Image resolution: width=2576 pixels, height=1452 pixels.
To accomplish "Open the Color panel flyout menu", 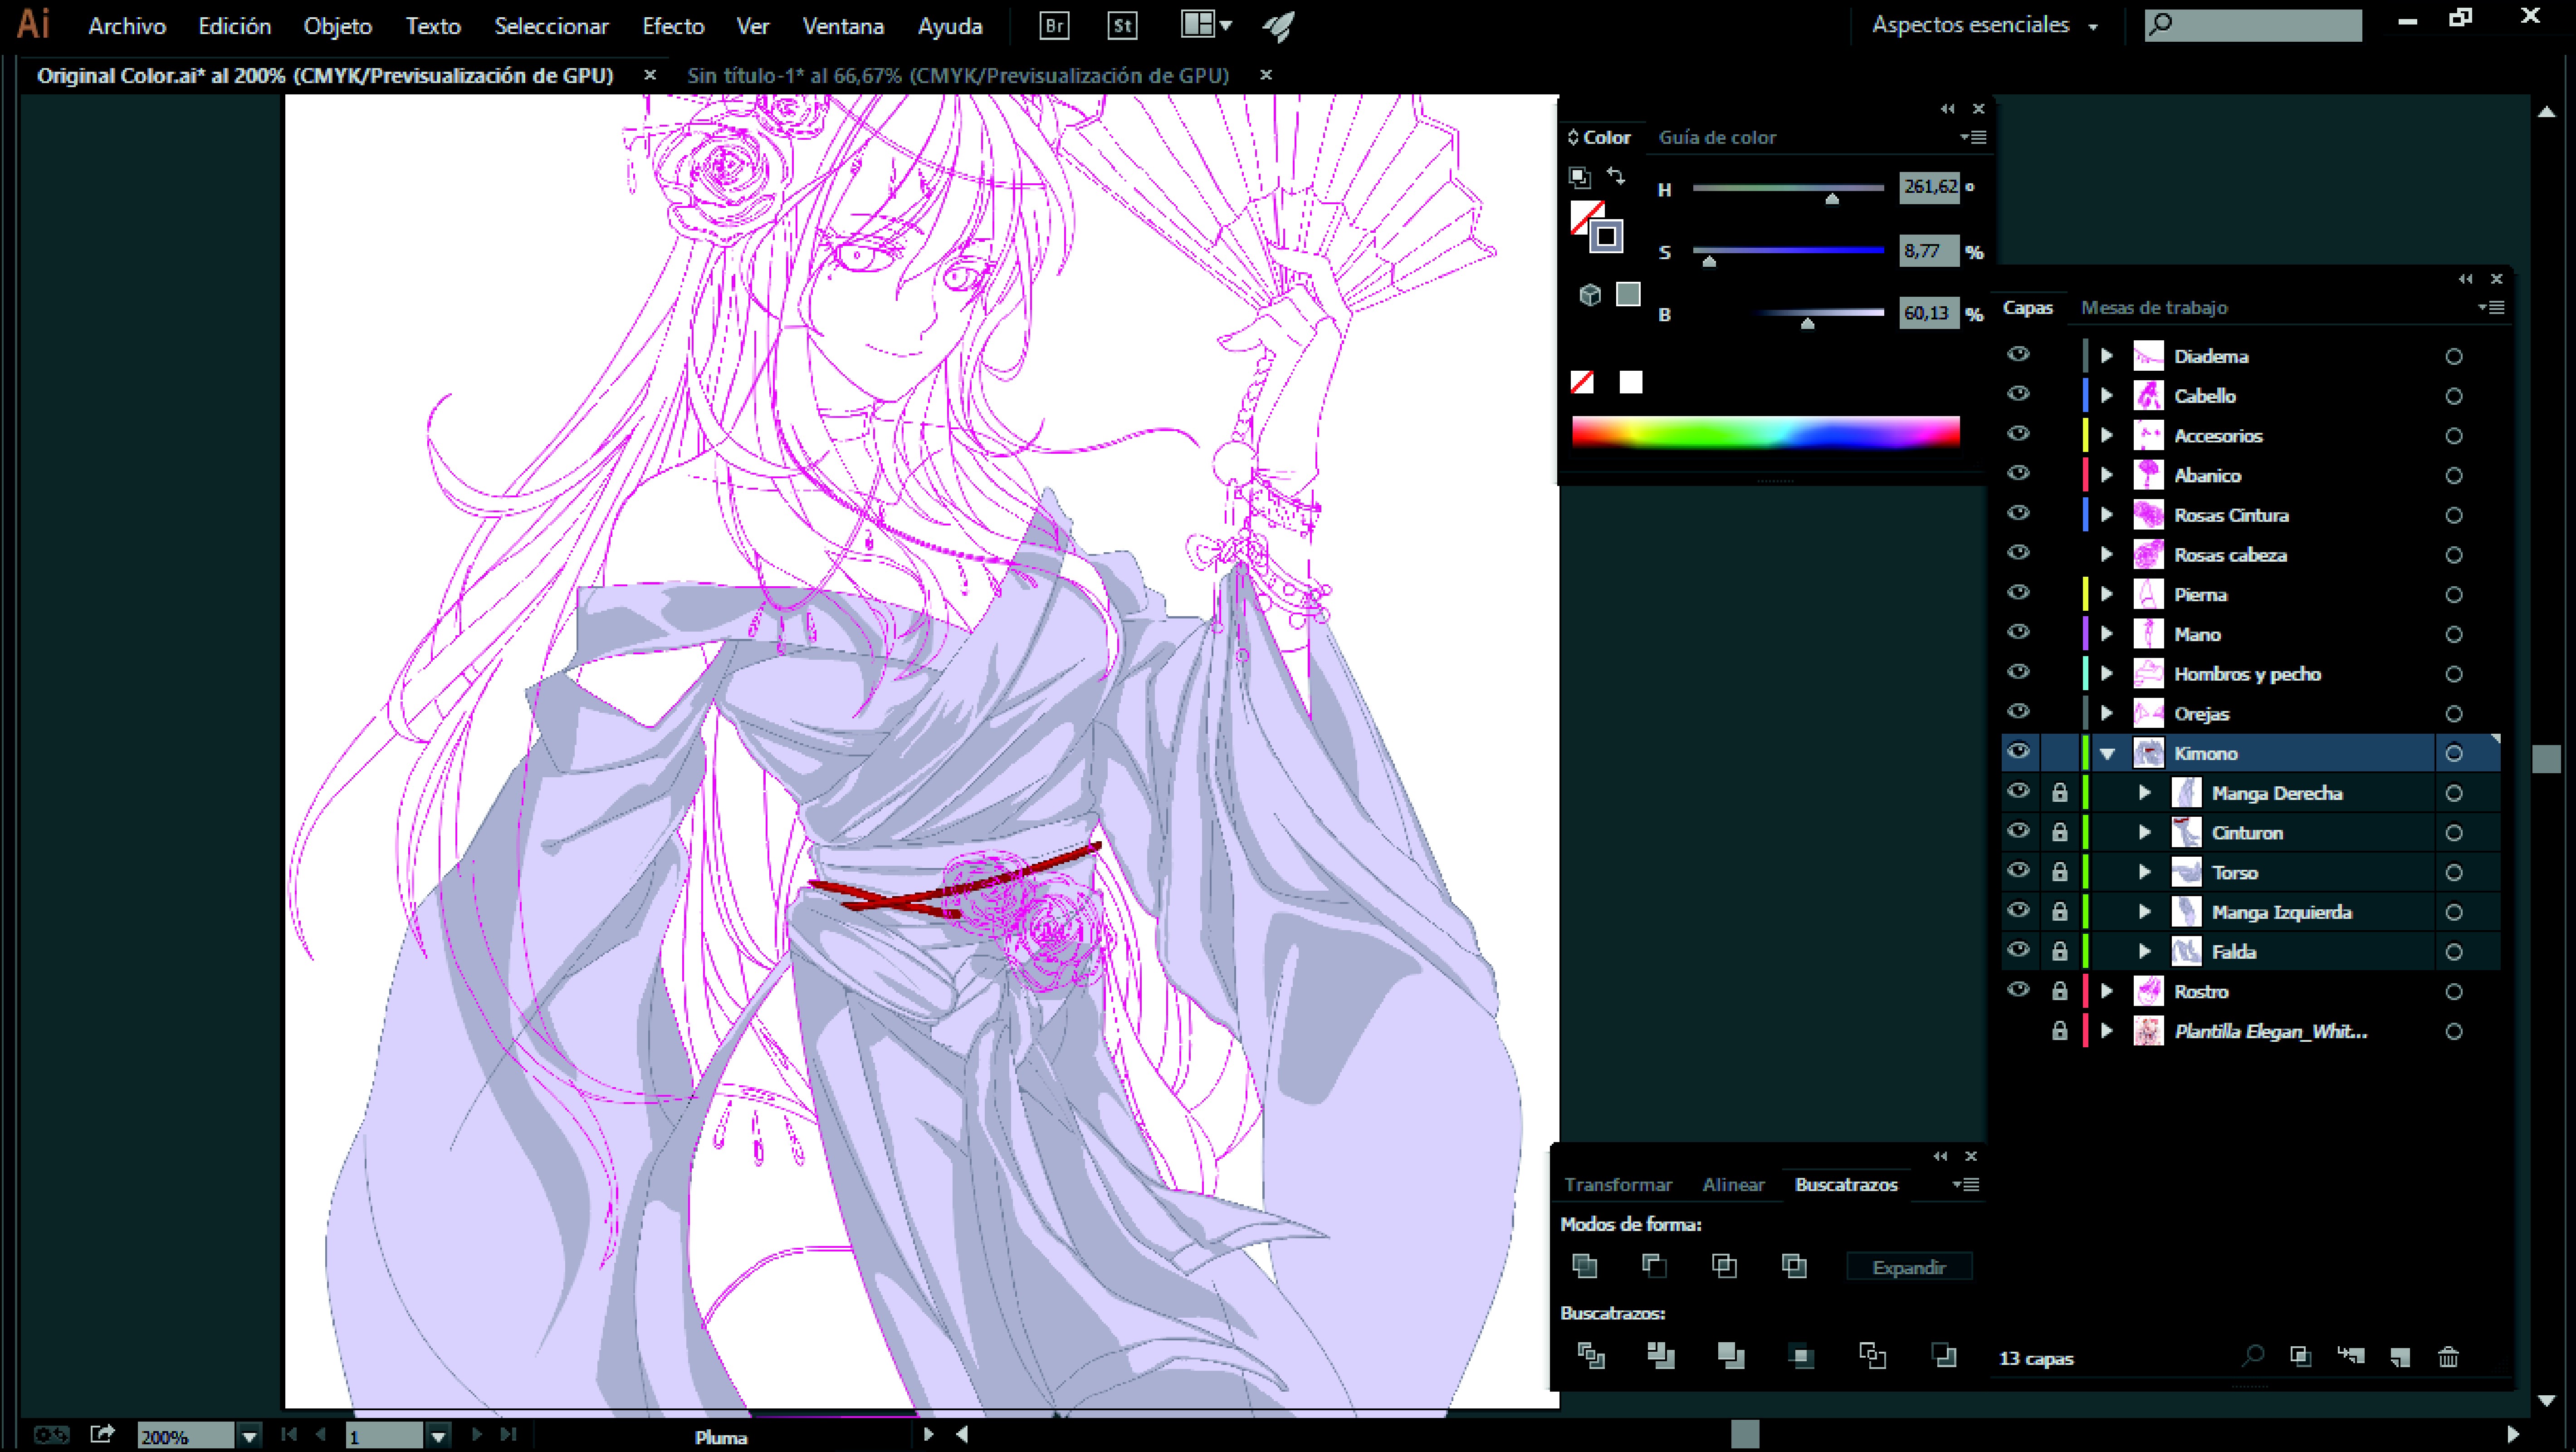I will tap(1973, 137).
